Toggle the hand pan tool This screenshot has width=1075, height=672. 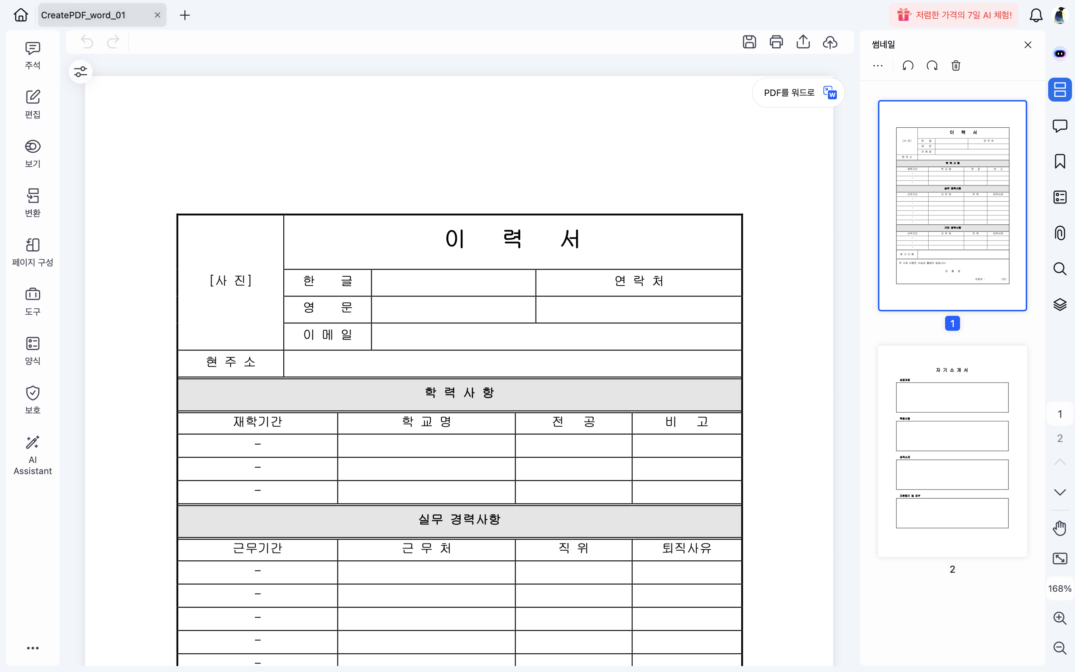pos(1060,528)
